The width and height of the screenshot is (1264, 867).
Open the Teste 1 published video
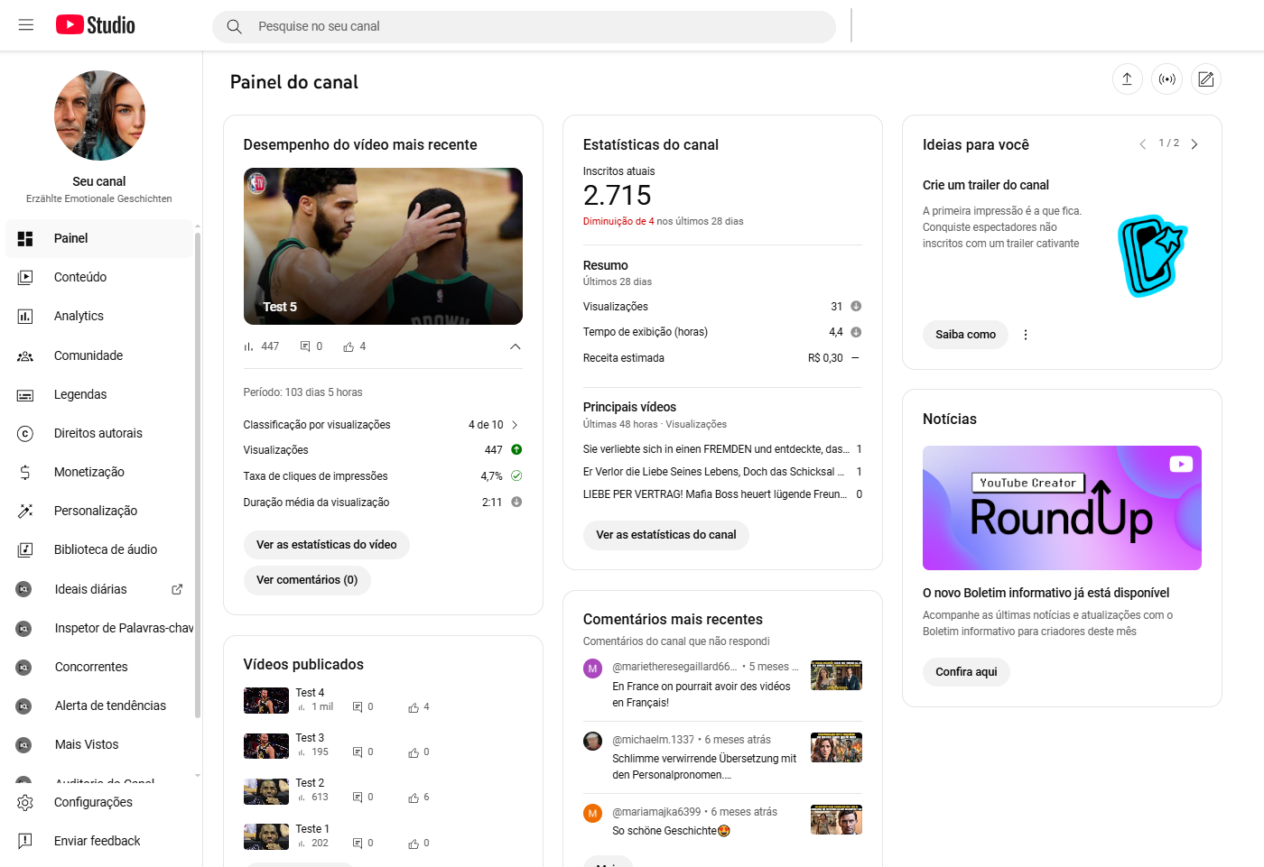(x=312, y=829)
